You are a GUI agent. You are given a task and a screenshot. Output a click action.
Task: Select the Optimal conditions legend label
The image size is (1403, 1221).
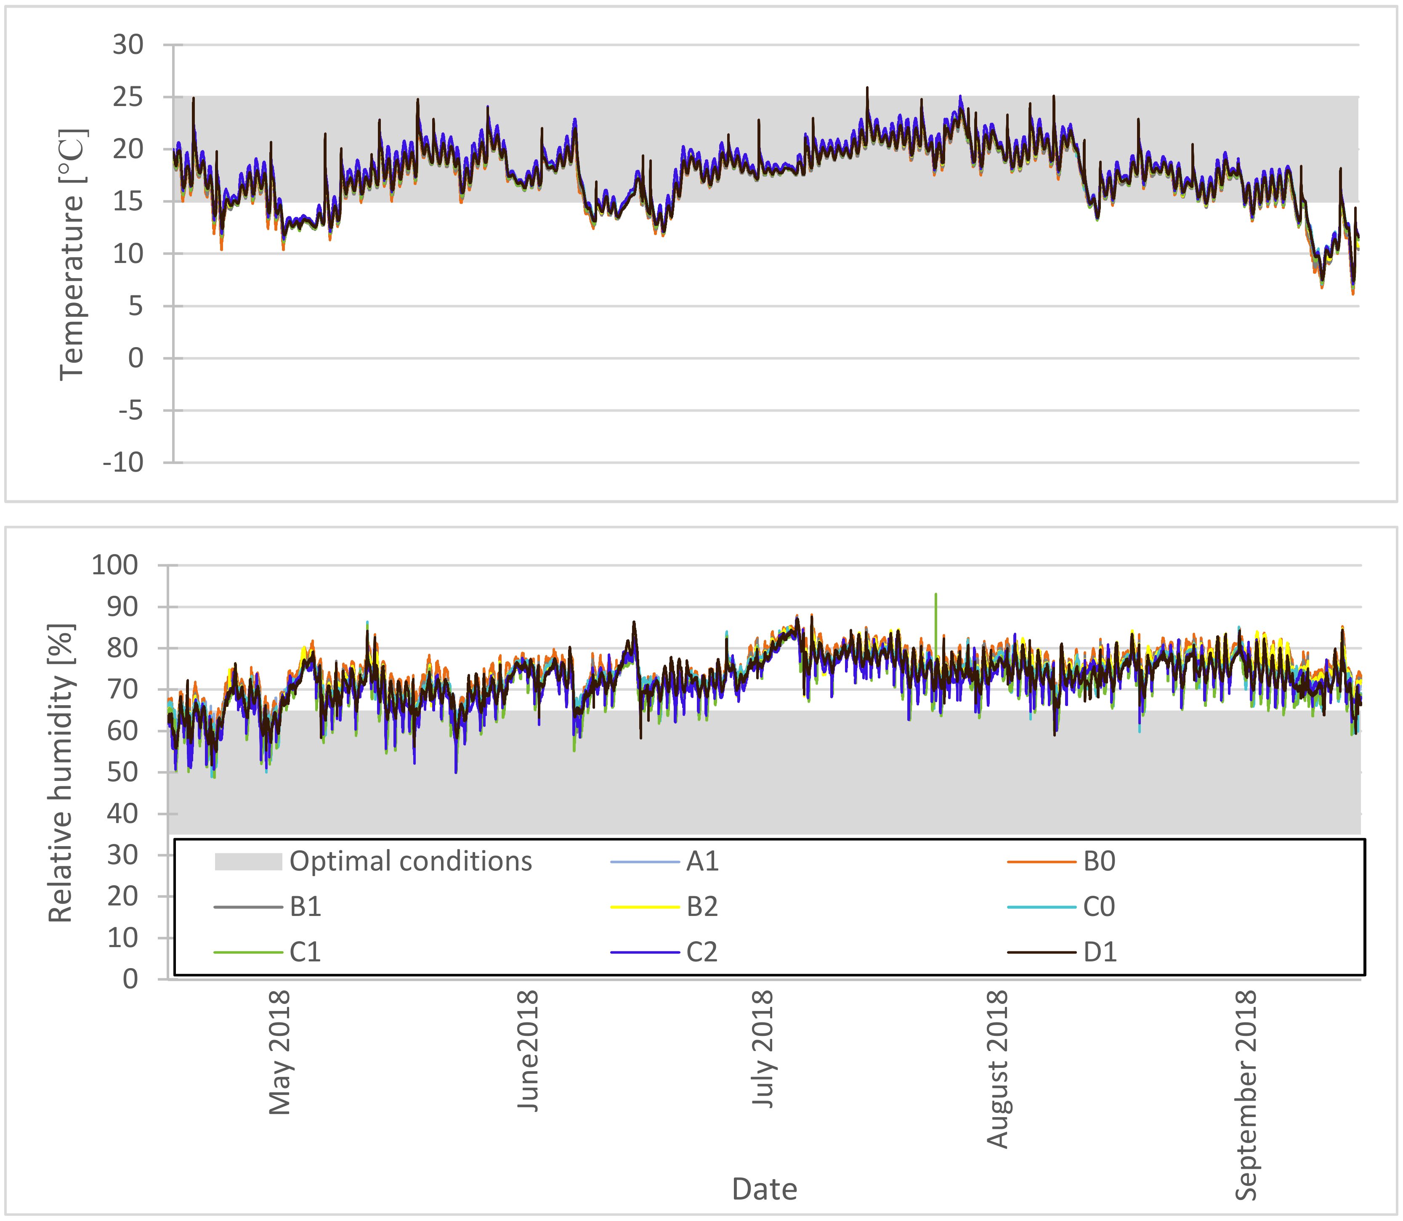411,861
